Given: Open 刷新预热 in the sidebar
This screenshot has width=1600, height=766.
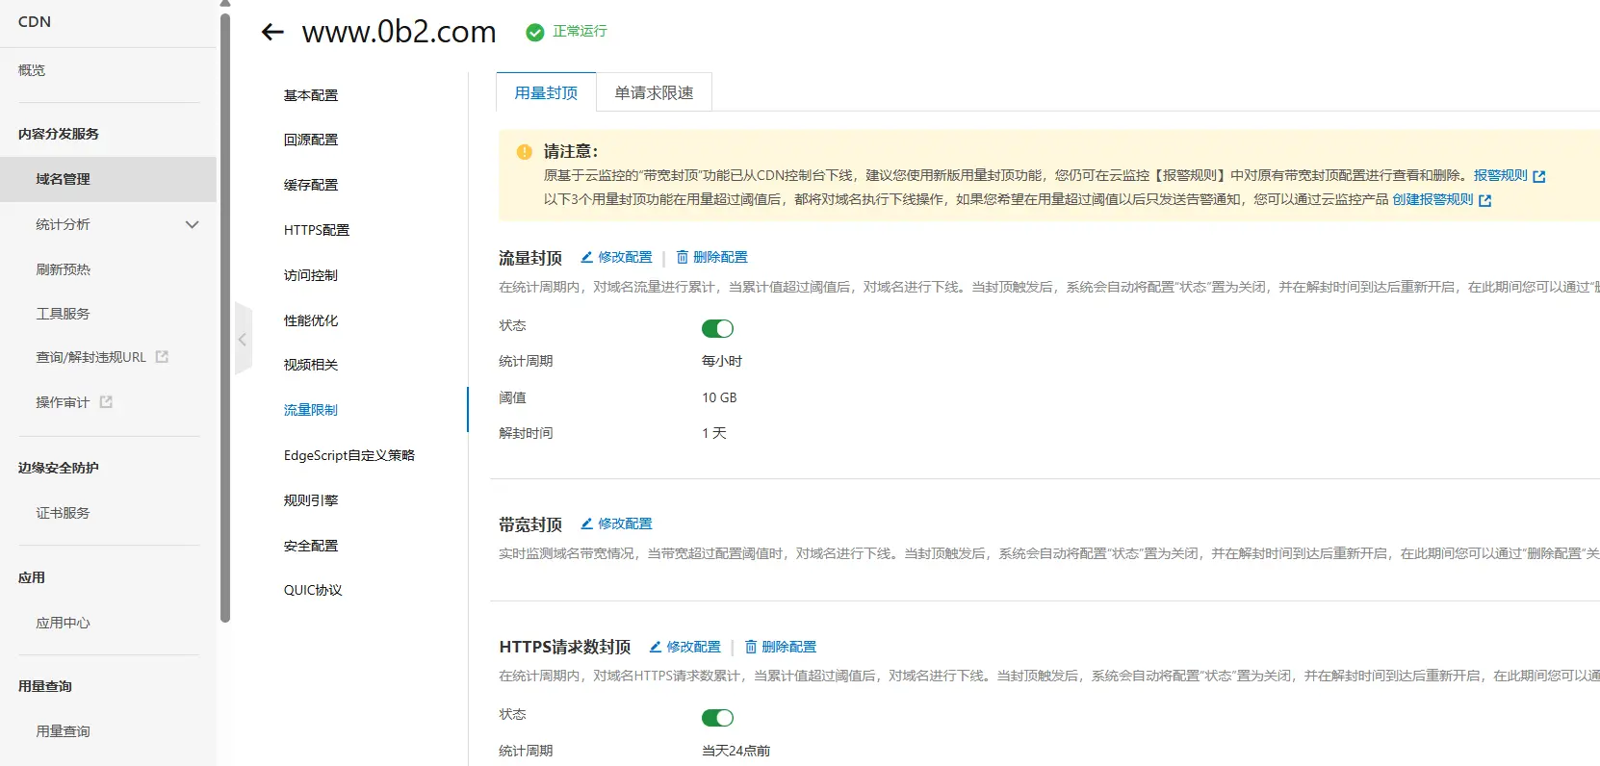Looking at the screenshot, I should [x=63, y=269].
